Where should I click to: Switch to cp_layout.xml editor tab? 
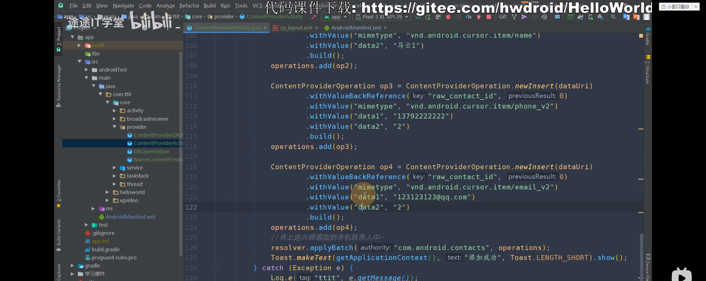click(x=296, y=28)
